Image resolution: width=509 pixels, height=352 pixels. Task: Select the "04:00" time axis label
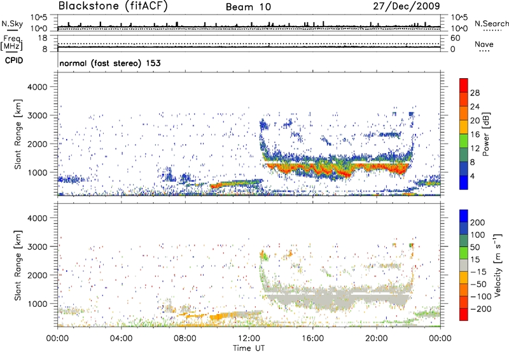(x=122, y=339)
